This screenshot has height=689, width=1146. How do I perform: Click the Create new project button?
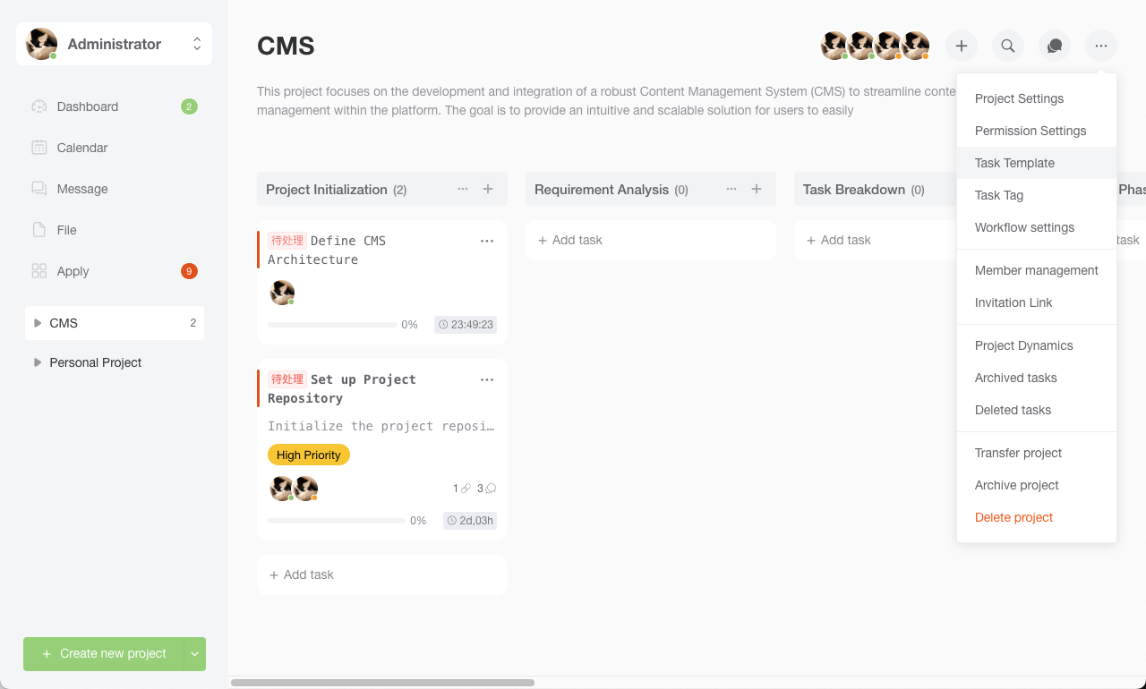tap(104, 654)
